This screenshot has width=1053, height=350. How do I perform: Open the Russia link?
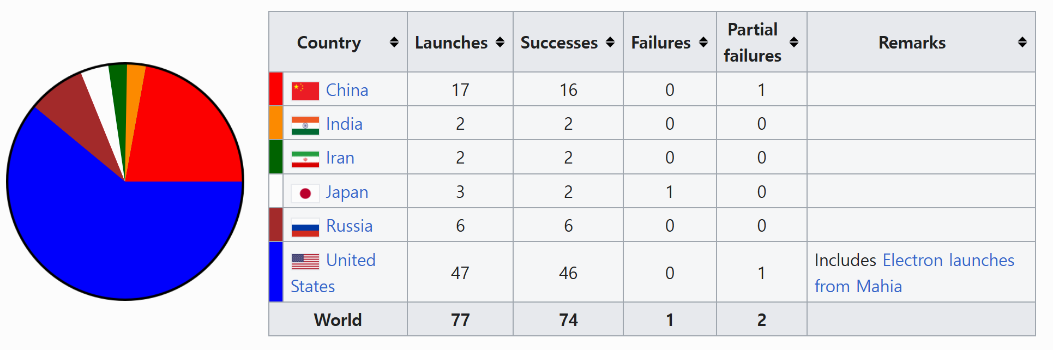[349, 226]
